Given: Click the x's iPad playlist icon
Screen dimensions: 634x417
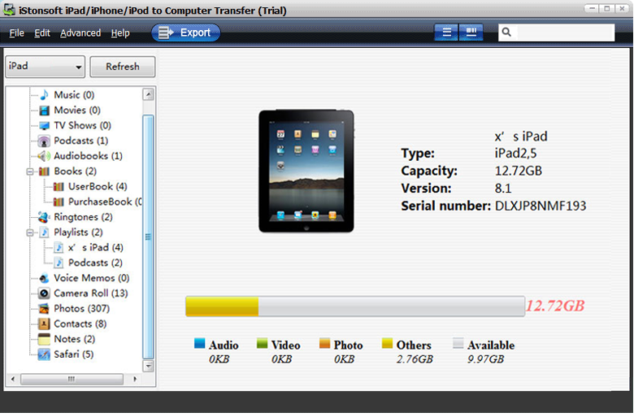Looking at the screenshot, I should (59, 248).
